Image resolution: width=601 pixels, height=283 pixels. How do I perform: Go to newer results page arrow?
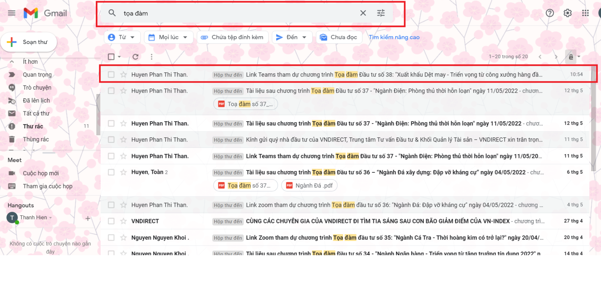click(540, 57)
